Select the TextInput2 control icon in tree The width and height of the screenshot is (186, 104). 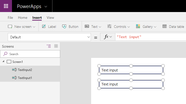click(x=14, y=70)
